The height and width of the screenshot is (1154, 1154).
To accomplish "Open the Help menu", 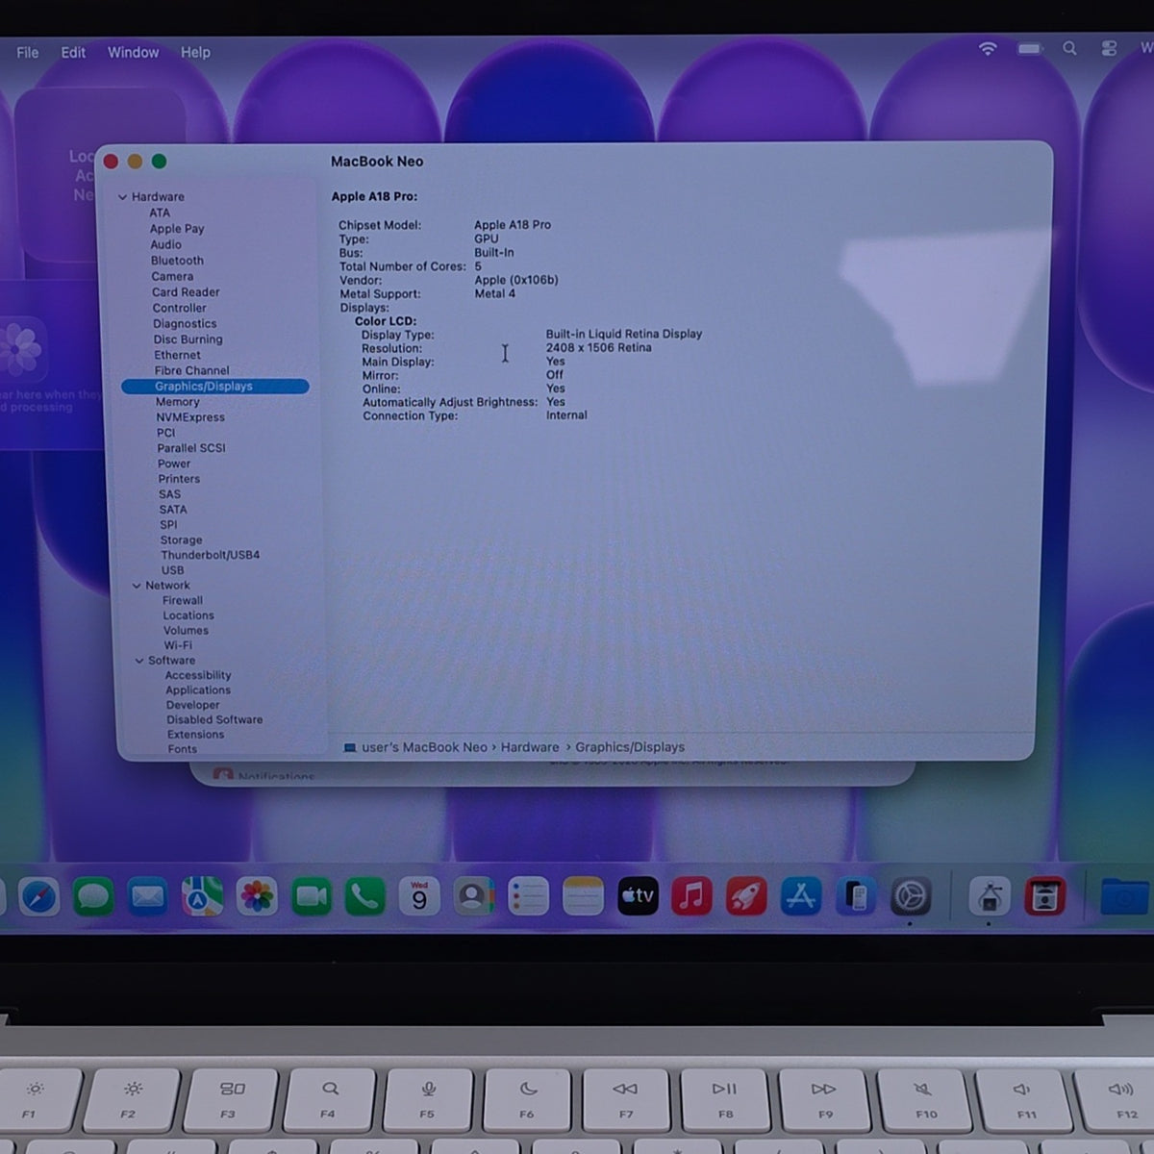I will pyautogui.click(x=195, y=52).
